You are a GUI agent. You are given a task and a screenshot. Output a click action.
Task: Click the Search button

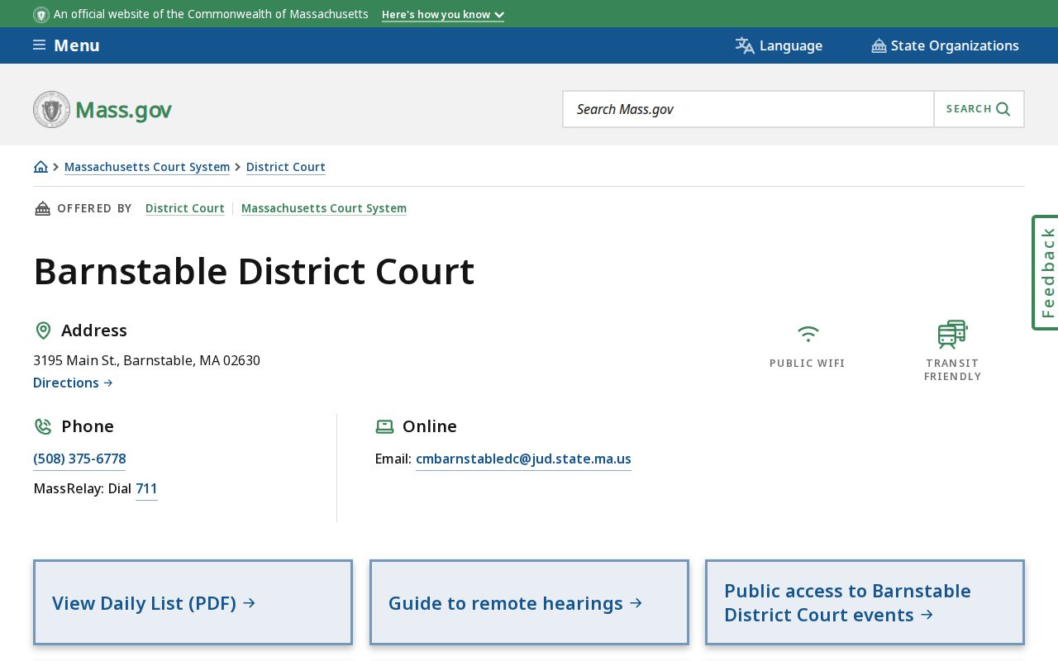pos(979,109)
